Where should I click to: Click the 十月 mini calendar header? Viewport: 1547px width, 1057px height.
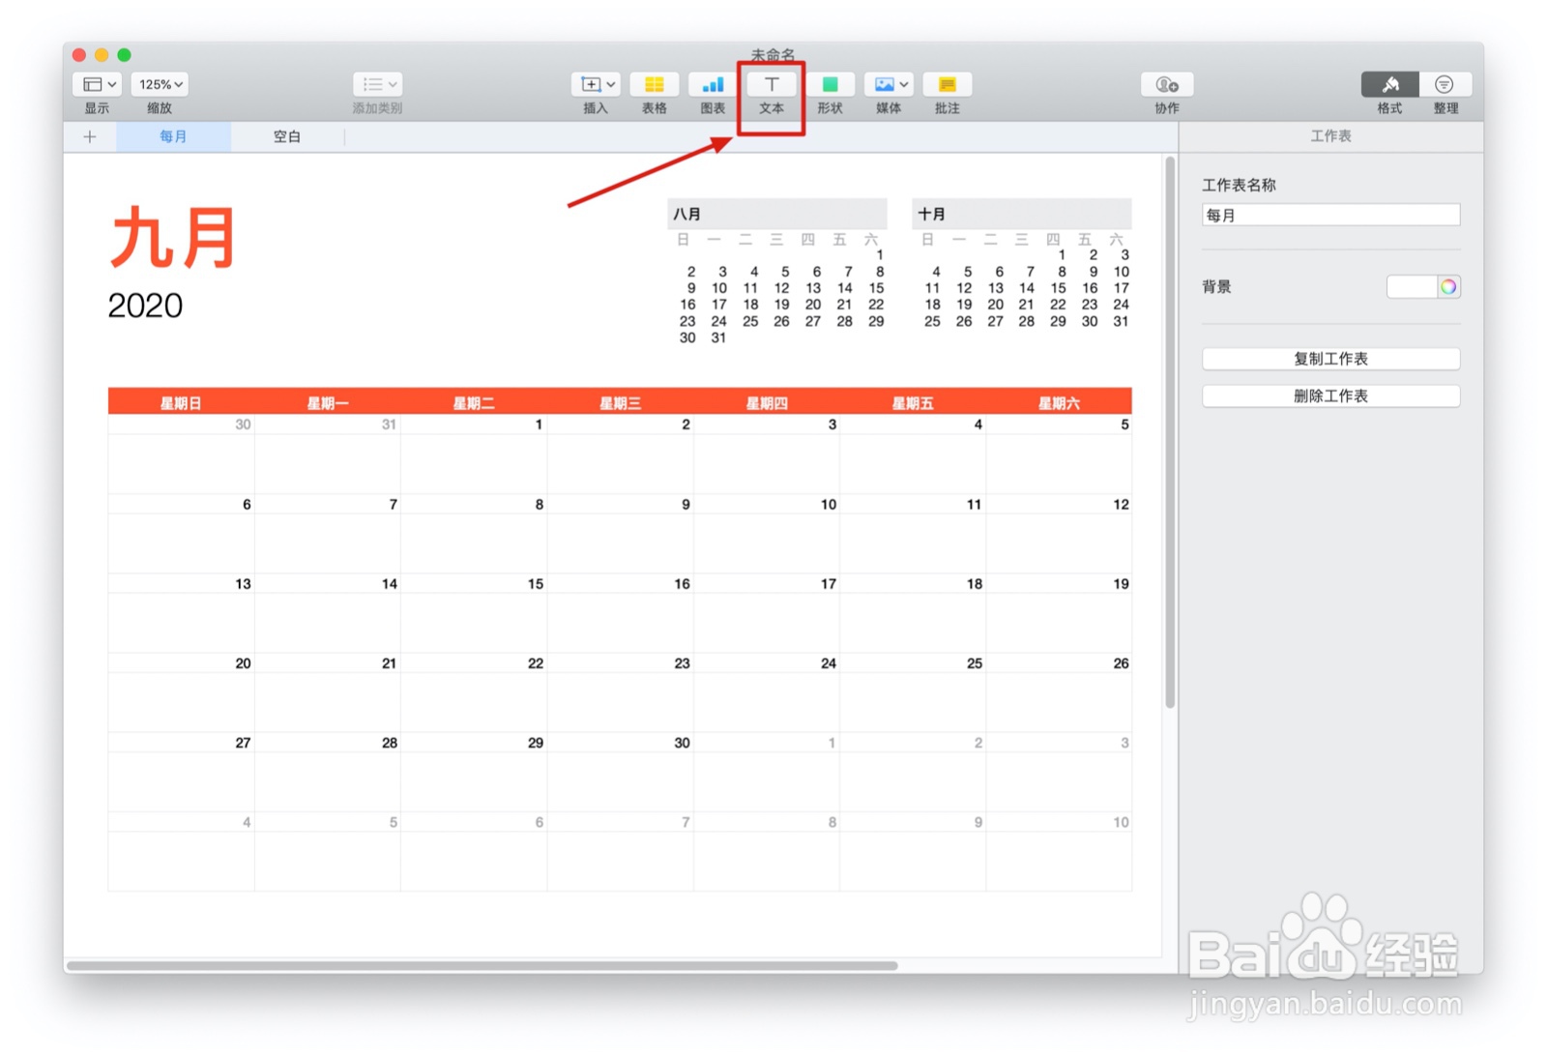click(1021, 214)
